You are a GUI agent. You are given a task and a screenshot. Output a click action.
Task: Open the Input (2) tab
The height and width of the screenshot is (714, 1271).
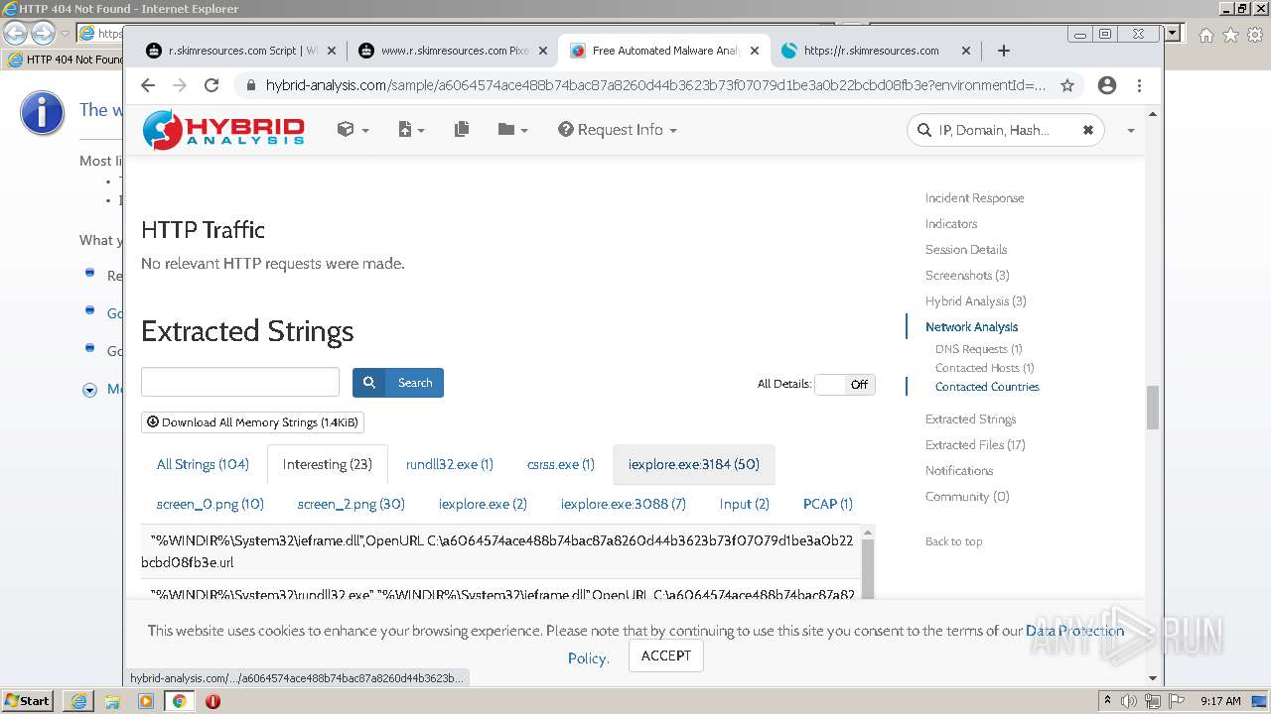(x=745, y=504)
